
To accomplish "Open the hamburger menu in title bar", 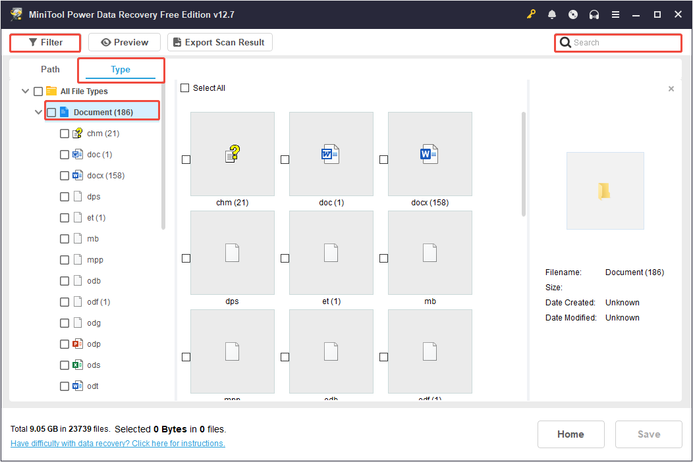I will click(615, 14).
